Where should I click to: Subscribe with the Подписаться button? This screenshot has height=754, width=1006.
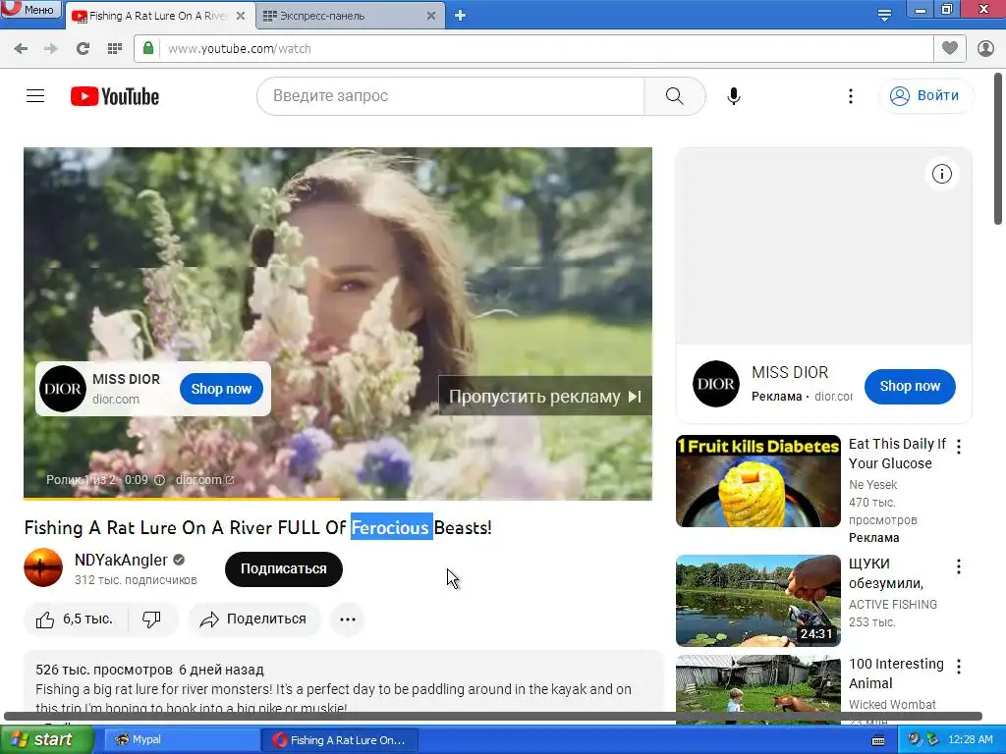click(x=284, y=568)
